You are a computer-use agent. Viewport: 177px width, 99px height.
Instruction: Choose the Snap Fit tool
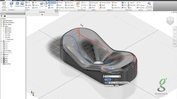click(131, 2)
